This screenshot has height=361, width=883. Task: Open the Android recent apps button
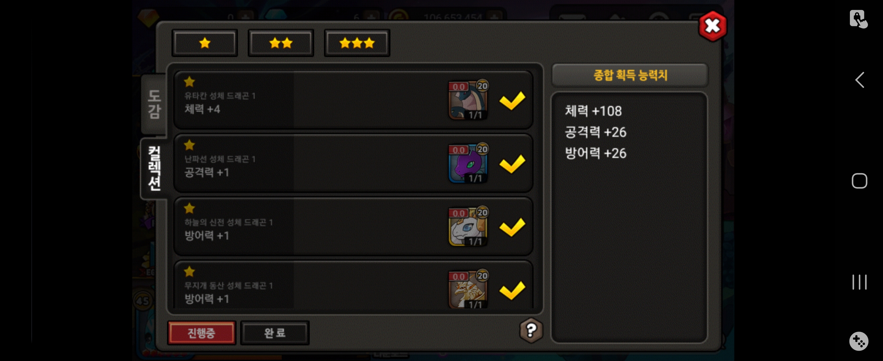(859, 282)
